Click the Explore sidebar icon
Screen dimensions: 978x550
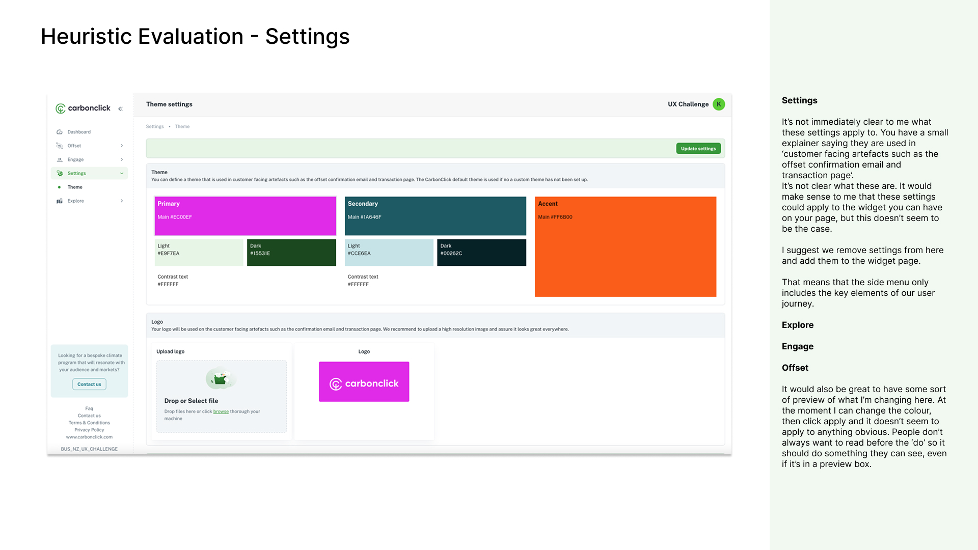60,201
